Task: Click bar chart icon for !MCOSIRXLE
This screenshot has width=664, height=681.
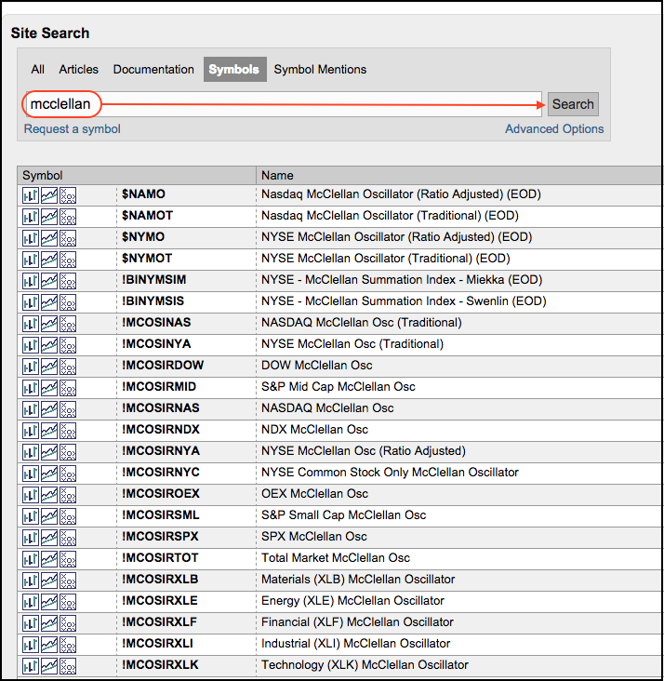Action: point(31,601)
